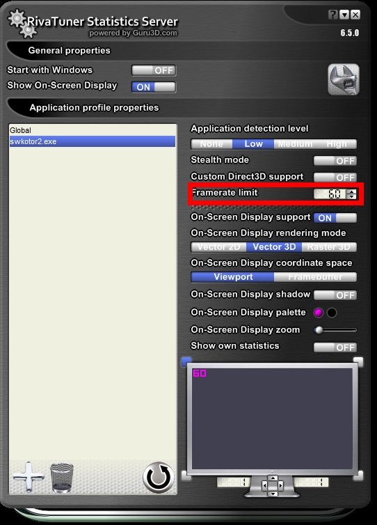377x525 pixels.
Task: Click the question mark help icon
Action: (332, 15)
